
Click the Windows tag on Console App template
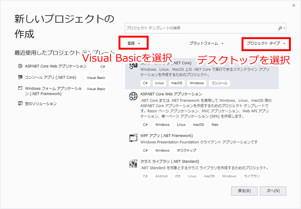[x=196, y=83]
